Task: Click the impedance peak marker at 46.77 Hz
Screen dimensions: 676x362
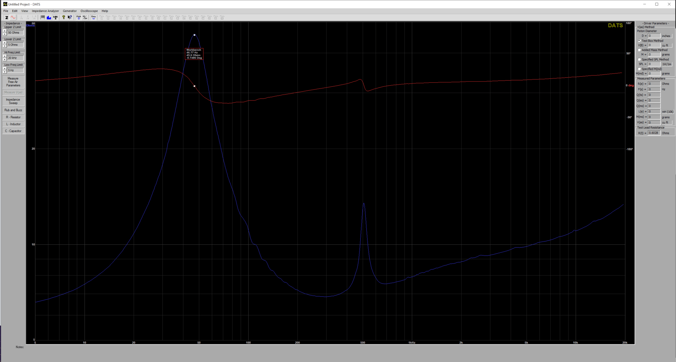Action: (x=194, y=35)
